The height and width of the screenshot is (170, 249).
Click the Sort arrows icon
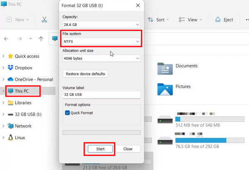pyautogui.click(x=150, y=19)
